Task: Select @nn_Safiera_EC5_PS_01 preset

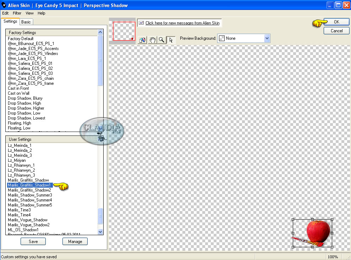Action: point(30,63)
